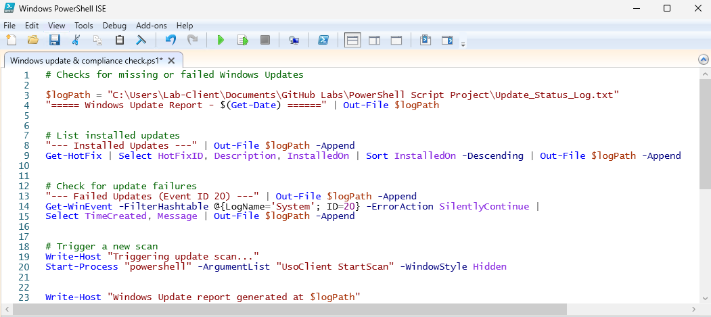Screen dimensions: 711x317
Task: Undo the last edit
Action: [170, 40]
